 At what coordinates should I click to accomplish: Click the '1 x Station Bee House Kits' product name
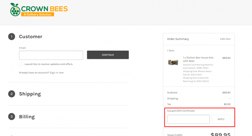(x=198, y=59)
